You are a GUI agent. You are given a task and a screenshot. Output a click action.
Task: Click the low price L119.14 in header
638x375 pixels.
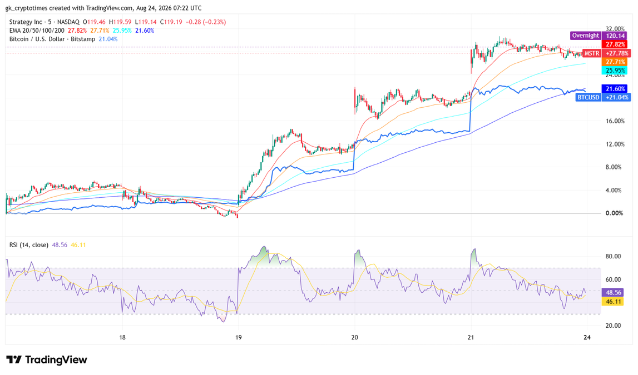coord(146,22)
